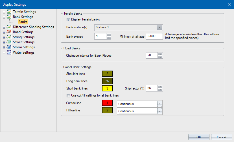The image size is (234, 142).
Task: Click the Minimum chainage input field
Action: pyautogui.click(x=154, y=36)
